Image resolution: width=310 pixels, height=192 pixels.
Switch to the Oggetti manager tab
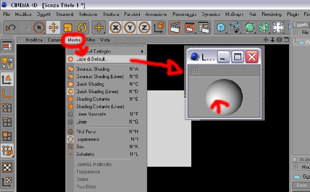tap(301, 24)
